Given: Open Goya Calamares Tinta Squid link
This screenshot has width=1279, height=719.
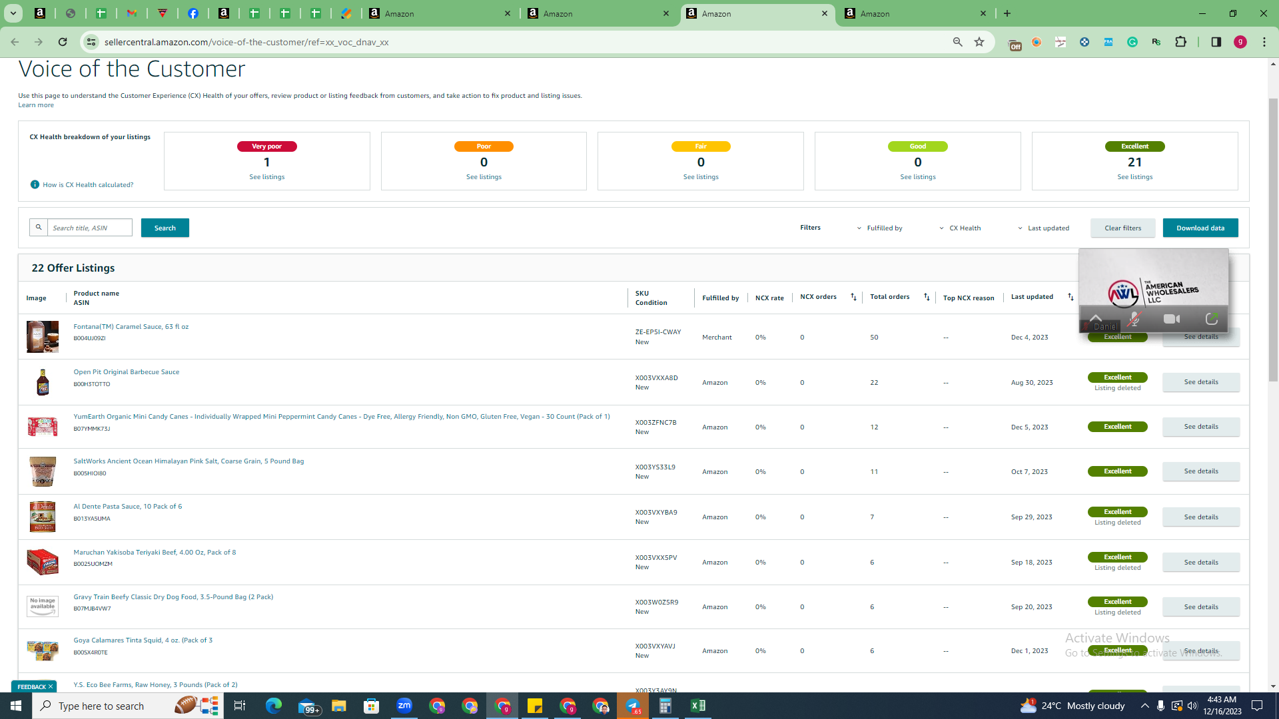Looking at the screenshot, I should click(143, 640).
